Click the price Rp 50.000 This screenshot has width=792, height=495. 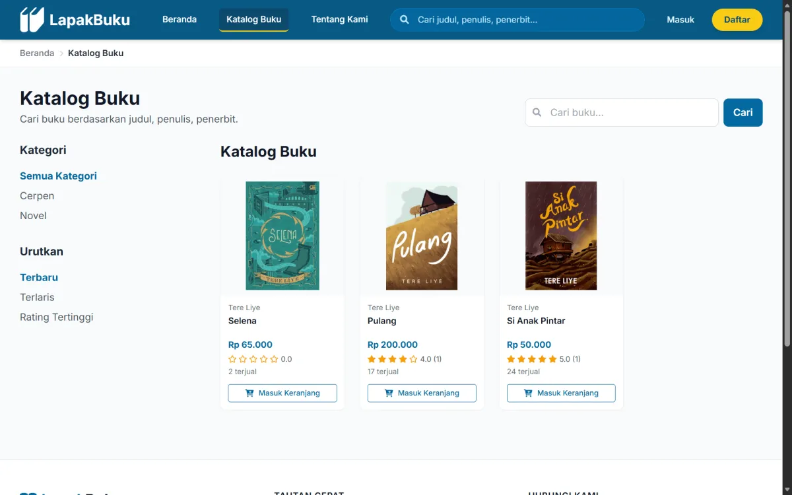(x=529, y=345)
